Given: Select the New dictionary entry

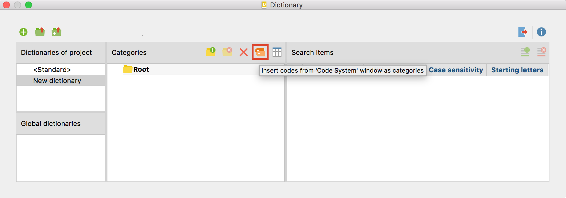Looking at the screenshot, I should click(x=61, y=81).
